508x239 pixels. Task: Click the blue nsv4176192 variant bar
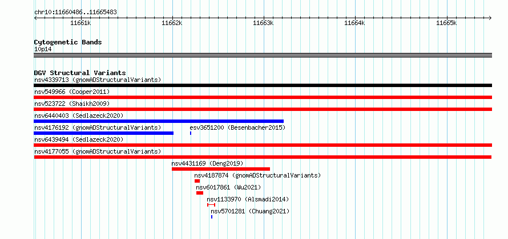[x=104, y=133]
